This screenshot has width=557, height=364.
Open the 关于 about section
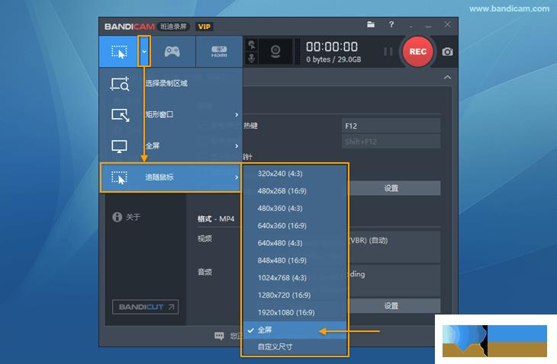127,217
